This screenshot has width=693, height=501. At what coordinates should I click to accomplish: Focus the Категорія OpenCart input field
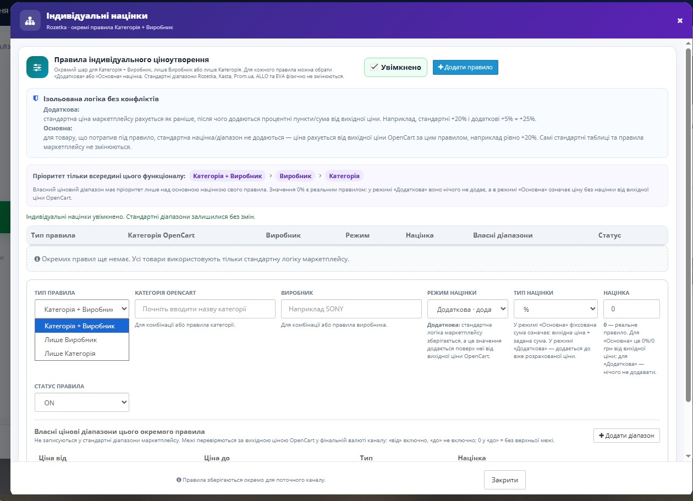[205, 309]
